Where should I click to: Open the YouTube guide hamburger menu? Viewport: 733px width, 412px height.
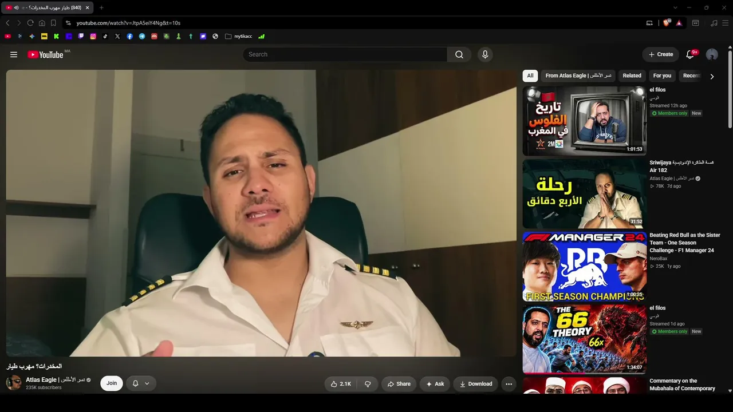(14, 54)
